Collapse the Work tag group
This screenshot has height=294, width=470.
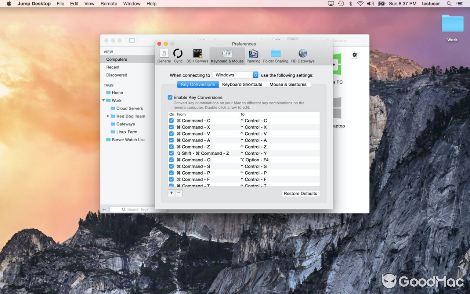[103, 100]
